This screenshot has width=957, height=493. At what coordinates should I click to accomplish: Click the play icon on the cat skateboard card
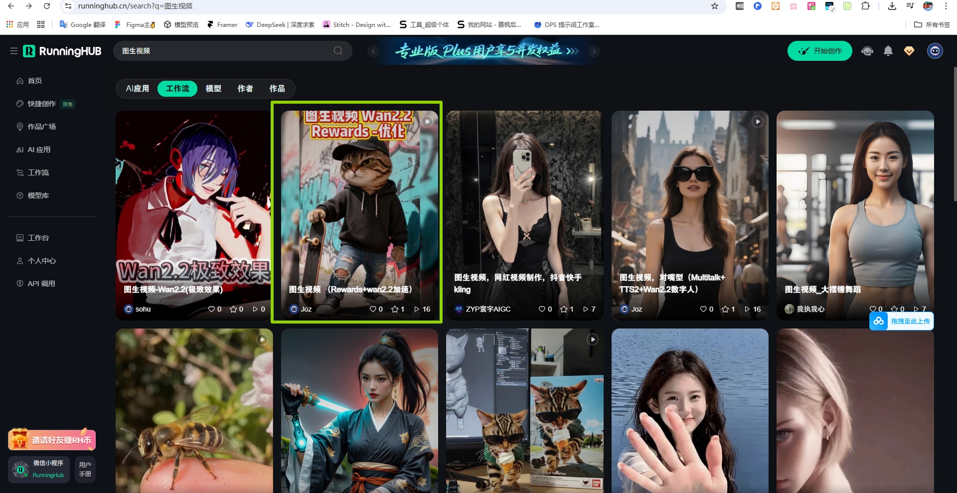(x=427, y=122)
